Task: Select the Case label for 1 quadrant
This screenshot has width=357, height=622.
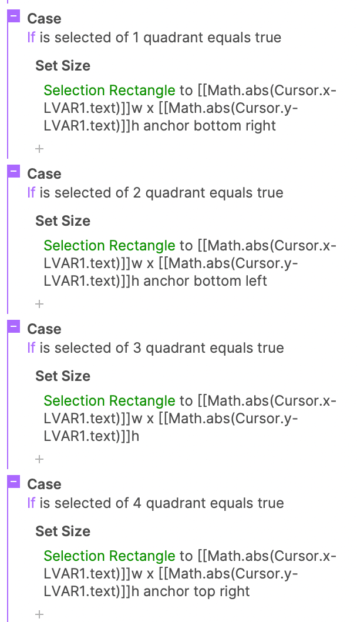Action: 44,19
